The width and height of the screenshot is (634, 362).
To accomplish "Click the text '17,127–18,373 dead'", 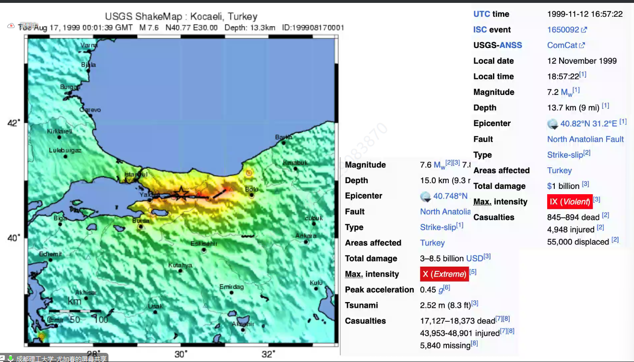I will [457, 321].
